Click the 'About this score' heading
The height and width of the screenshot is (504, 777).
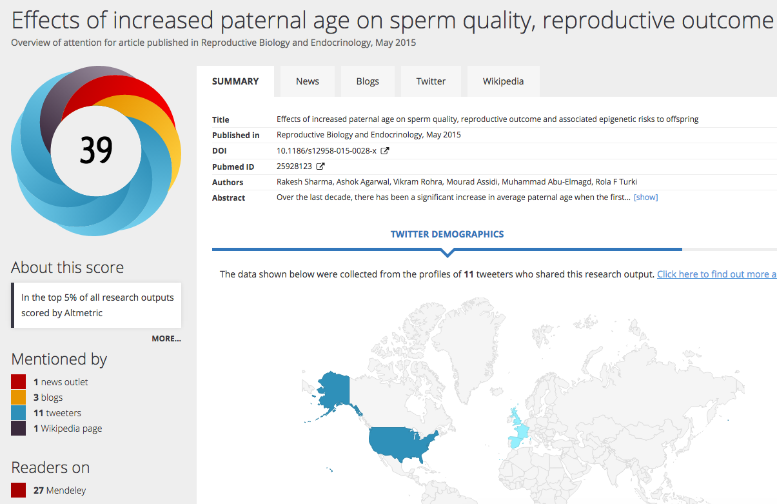pyautogui.click(x=68, y=267)
